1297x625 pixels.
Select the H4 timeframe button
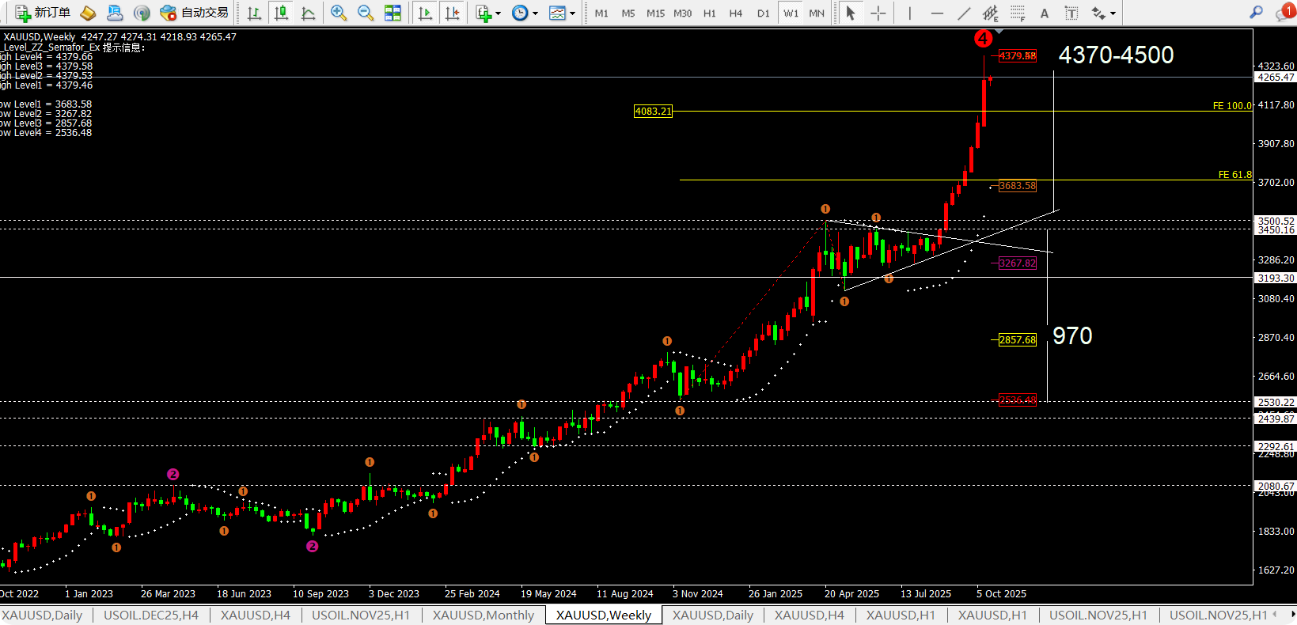tap(735, 13)
